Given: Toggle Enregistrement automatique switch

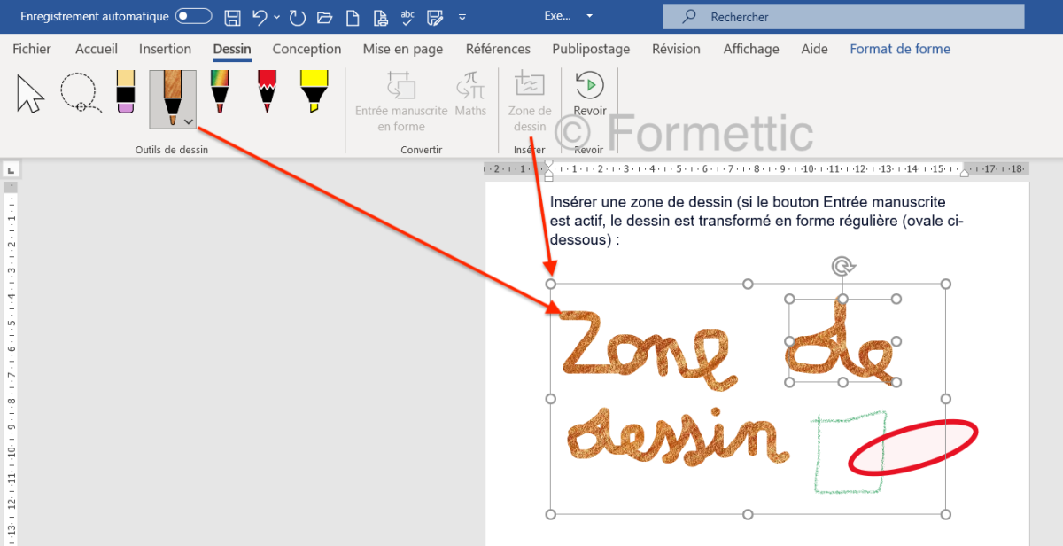Looking at the screenshot, I should click(x=193, y=17).
